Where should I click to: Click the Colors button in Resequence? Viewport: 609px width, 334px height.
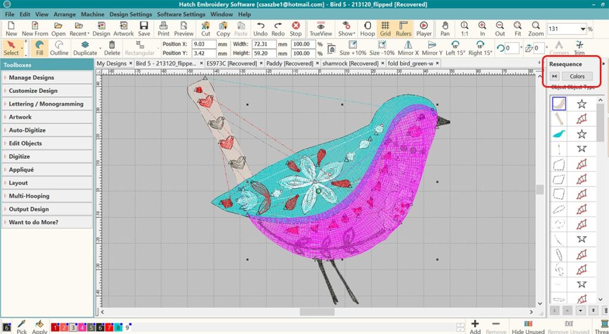[577, 76]
